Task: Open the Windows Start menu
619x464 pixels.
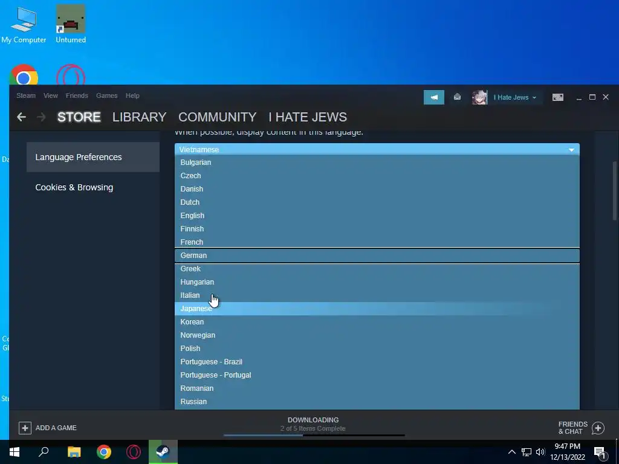Action: 15,452
